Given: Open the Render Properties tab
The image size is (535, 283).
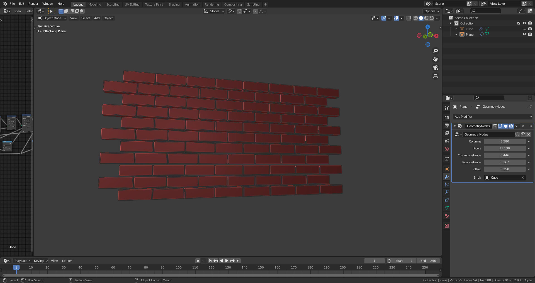Looking at the screenshot, I should pos(447,118).
